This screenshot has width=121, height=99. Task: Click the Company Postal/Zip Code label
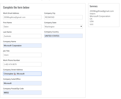click(13, 89)
